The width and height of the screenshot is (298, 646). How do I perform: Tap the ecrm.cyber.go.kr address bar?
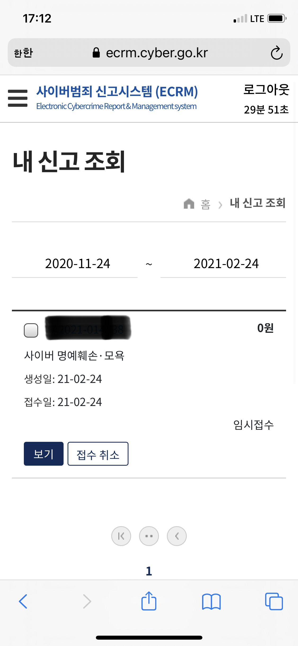tap(149, 53)
